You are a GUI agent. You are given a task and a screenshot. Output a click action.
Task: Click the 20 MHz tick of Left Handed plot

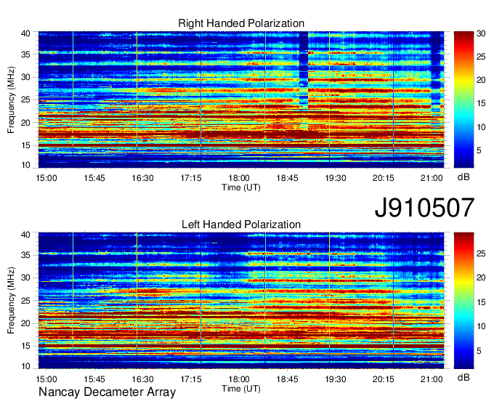(x=25, y=323)
